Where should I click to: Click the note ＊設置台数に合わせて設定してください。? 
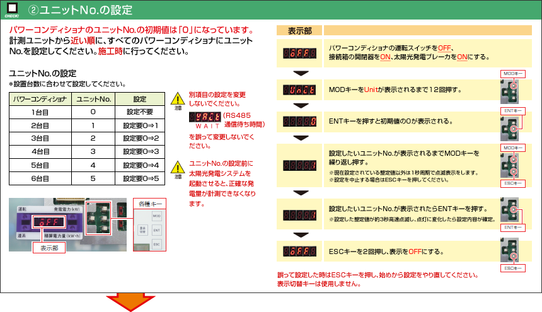[x=67, y=84]
